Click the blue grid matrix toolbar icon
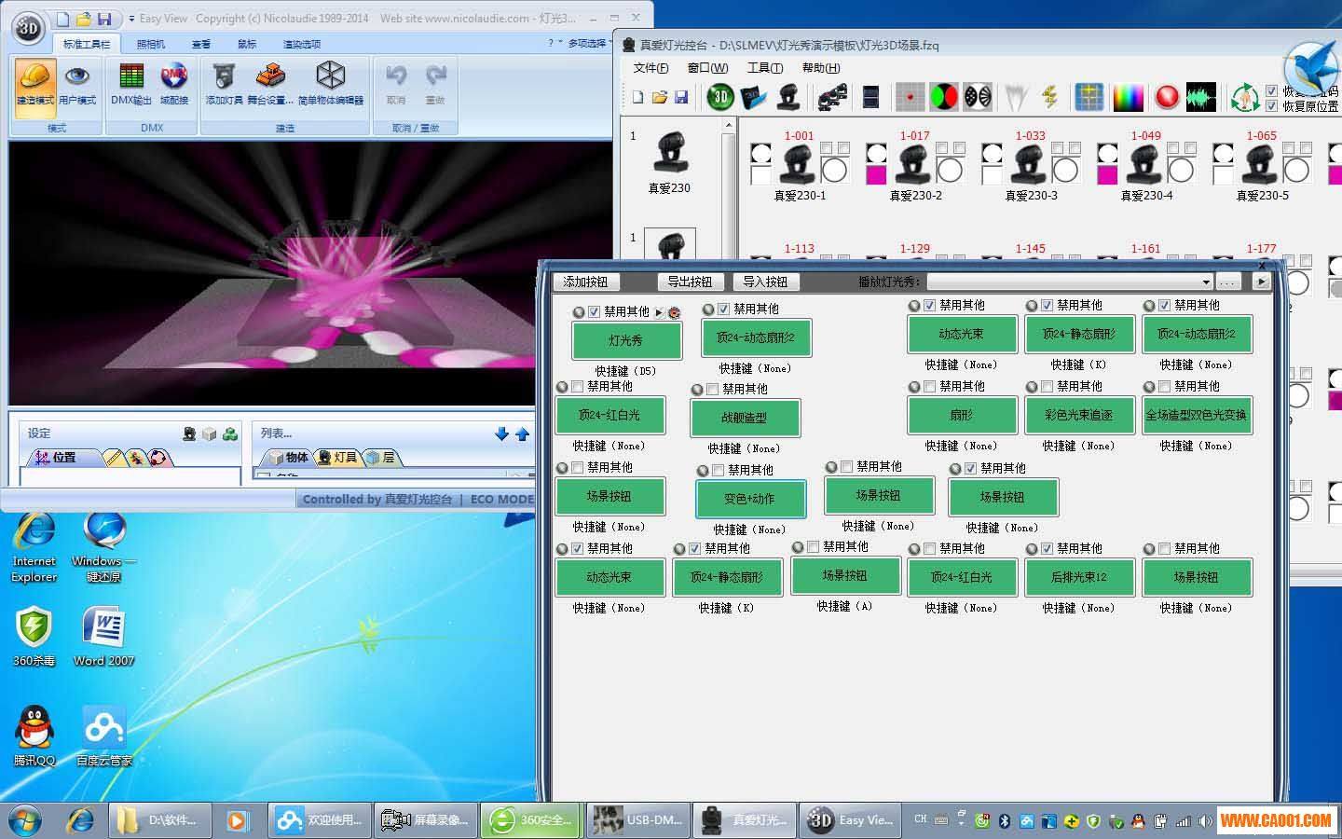 [1089, 97]
